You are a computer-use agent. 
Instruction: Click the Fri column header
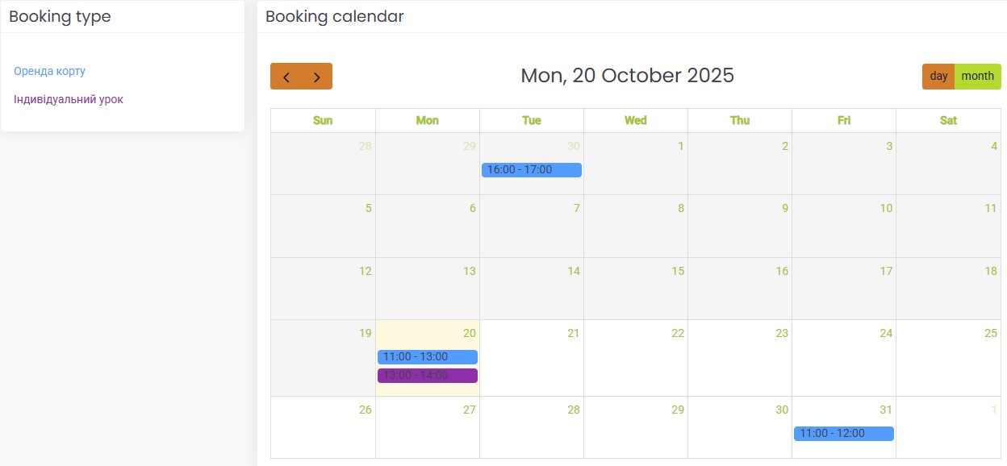[x=843, y=120]
